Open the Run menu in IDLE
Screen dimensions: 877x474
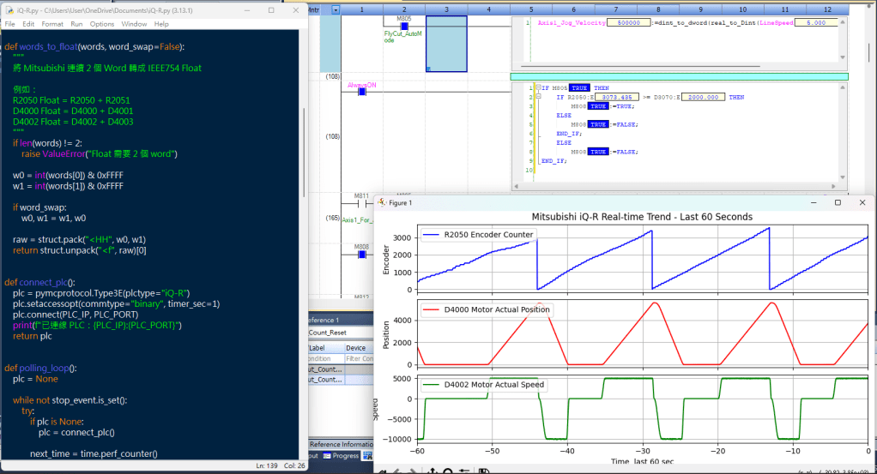(x=76, y=24)
